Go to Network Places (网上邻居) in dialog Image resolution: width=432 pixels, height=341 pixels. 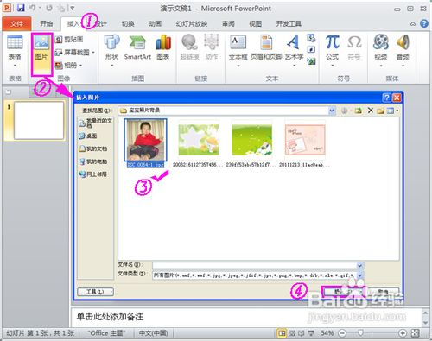[x=93, y=174]
